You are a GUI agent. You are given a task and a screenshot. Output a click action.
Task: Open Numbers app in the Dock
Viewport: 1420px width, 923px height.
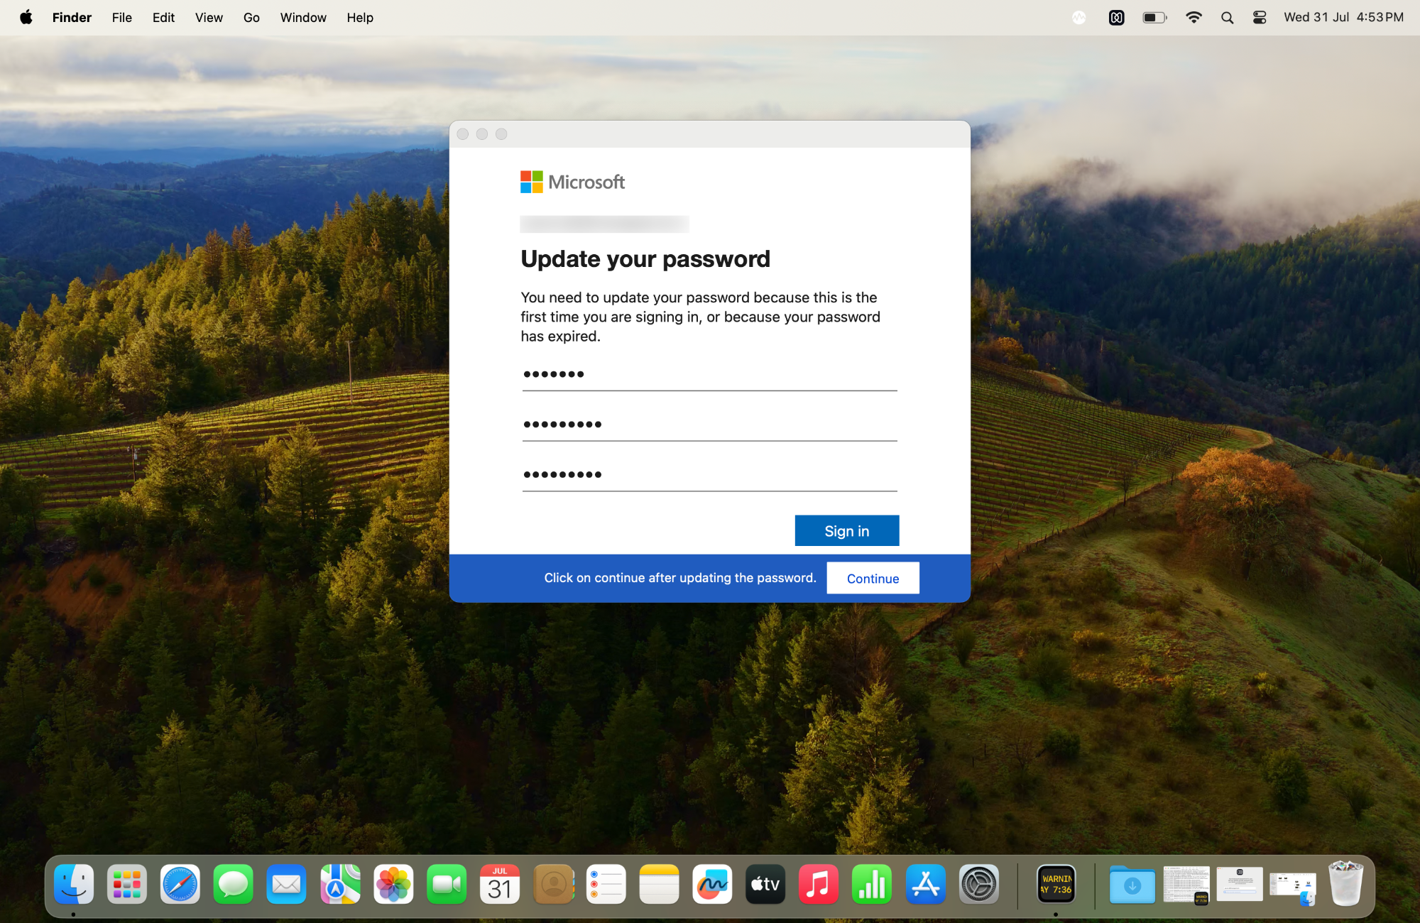(872, 884)
